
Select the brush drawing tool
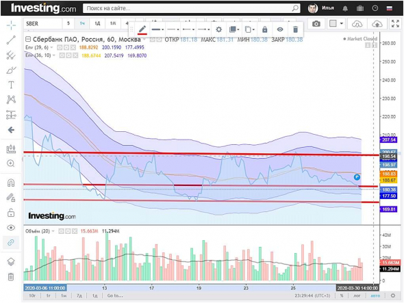coord(11,70)
